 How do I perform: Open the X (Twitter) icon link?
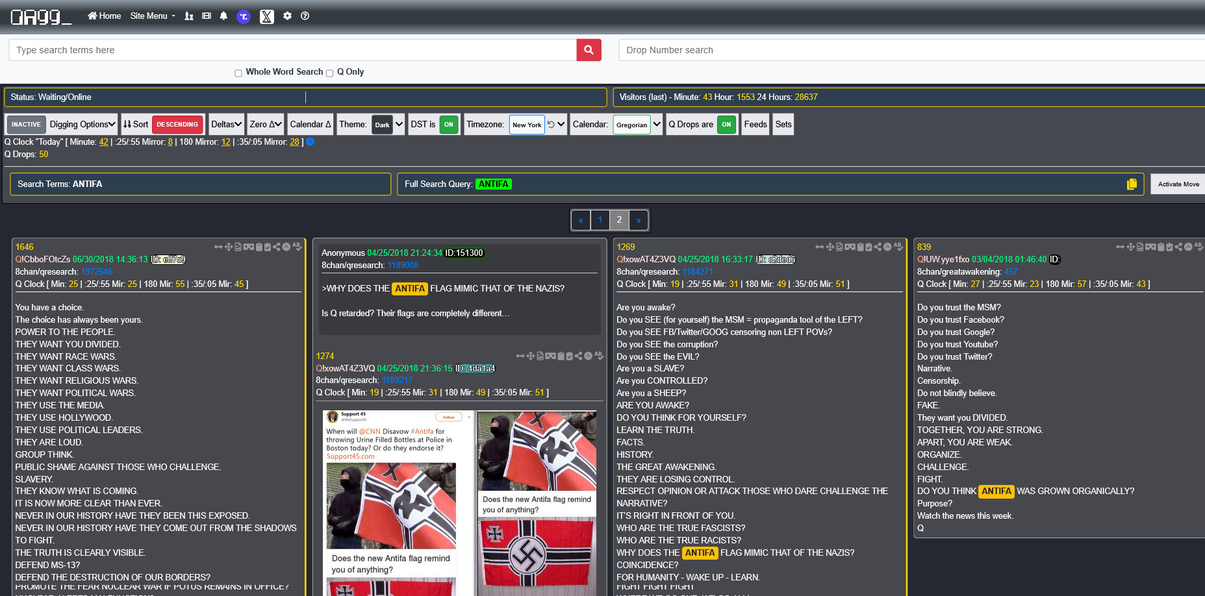tap(267, 17)
